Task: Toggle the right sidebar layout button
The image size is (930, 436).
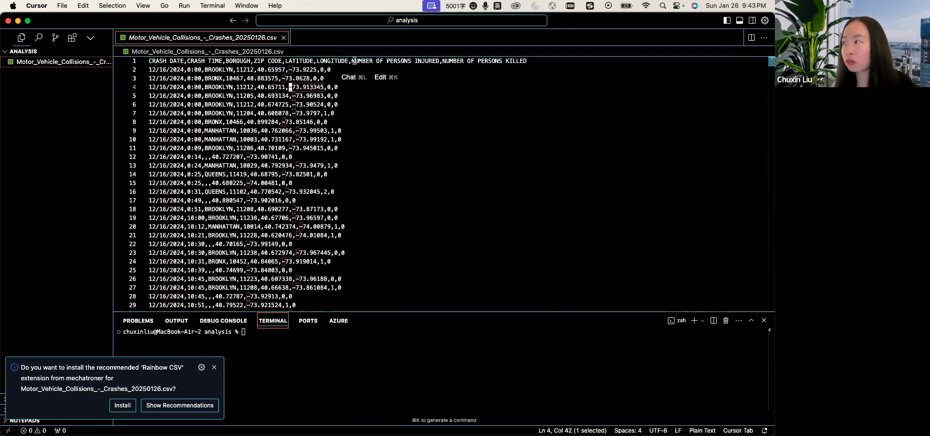Action: click(752, 20)
